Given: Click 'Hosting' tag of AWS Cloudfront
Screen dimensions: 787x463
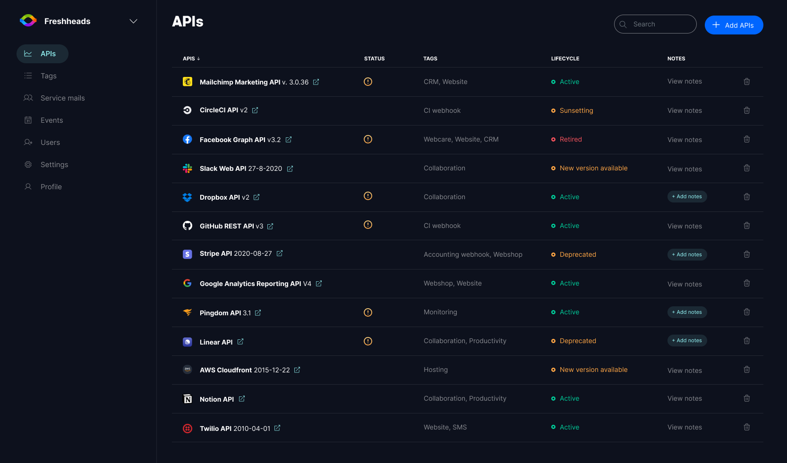Looking at the screenshot, I should (x=436, y=370).
